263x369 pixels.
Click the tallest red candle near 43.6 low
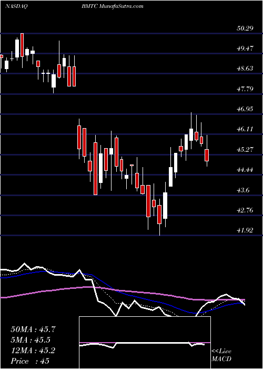(x=95, y=169)
